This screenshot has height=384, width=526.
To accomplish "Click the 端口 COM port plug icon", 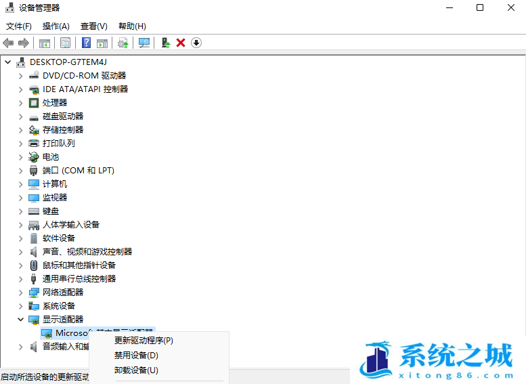I will 34,171.
